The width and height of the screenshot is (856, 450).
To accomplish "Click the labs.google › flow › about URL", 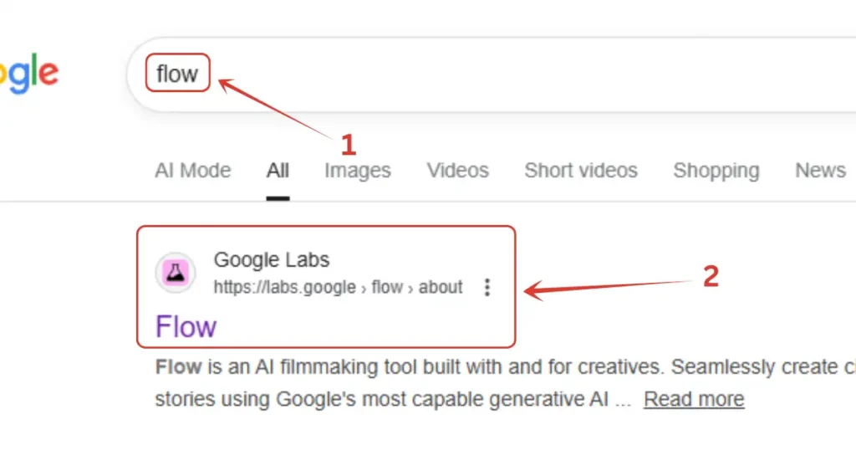I will point(338,287).
